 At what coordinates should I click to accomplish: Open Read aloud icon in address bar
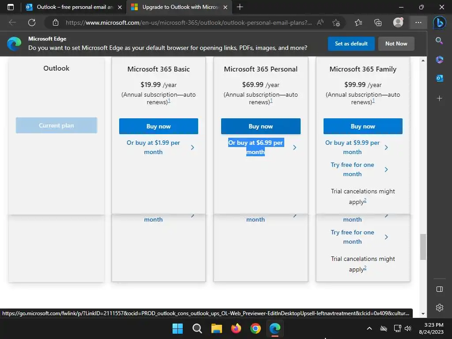click(320, 23)
